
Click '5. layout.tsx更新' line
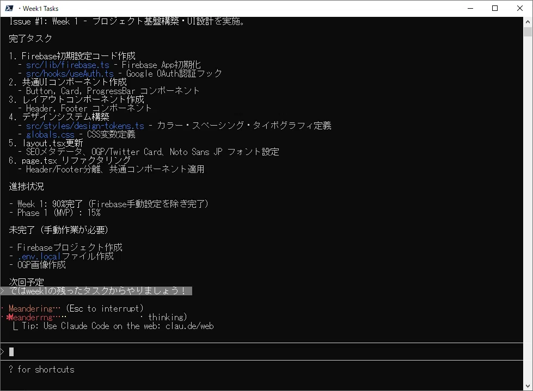click(46, 143)
